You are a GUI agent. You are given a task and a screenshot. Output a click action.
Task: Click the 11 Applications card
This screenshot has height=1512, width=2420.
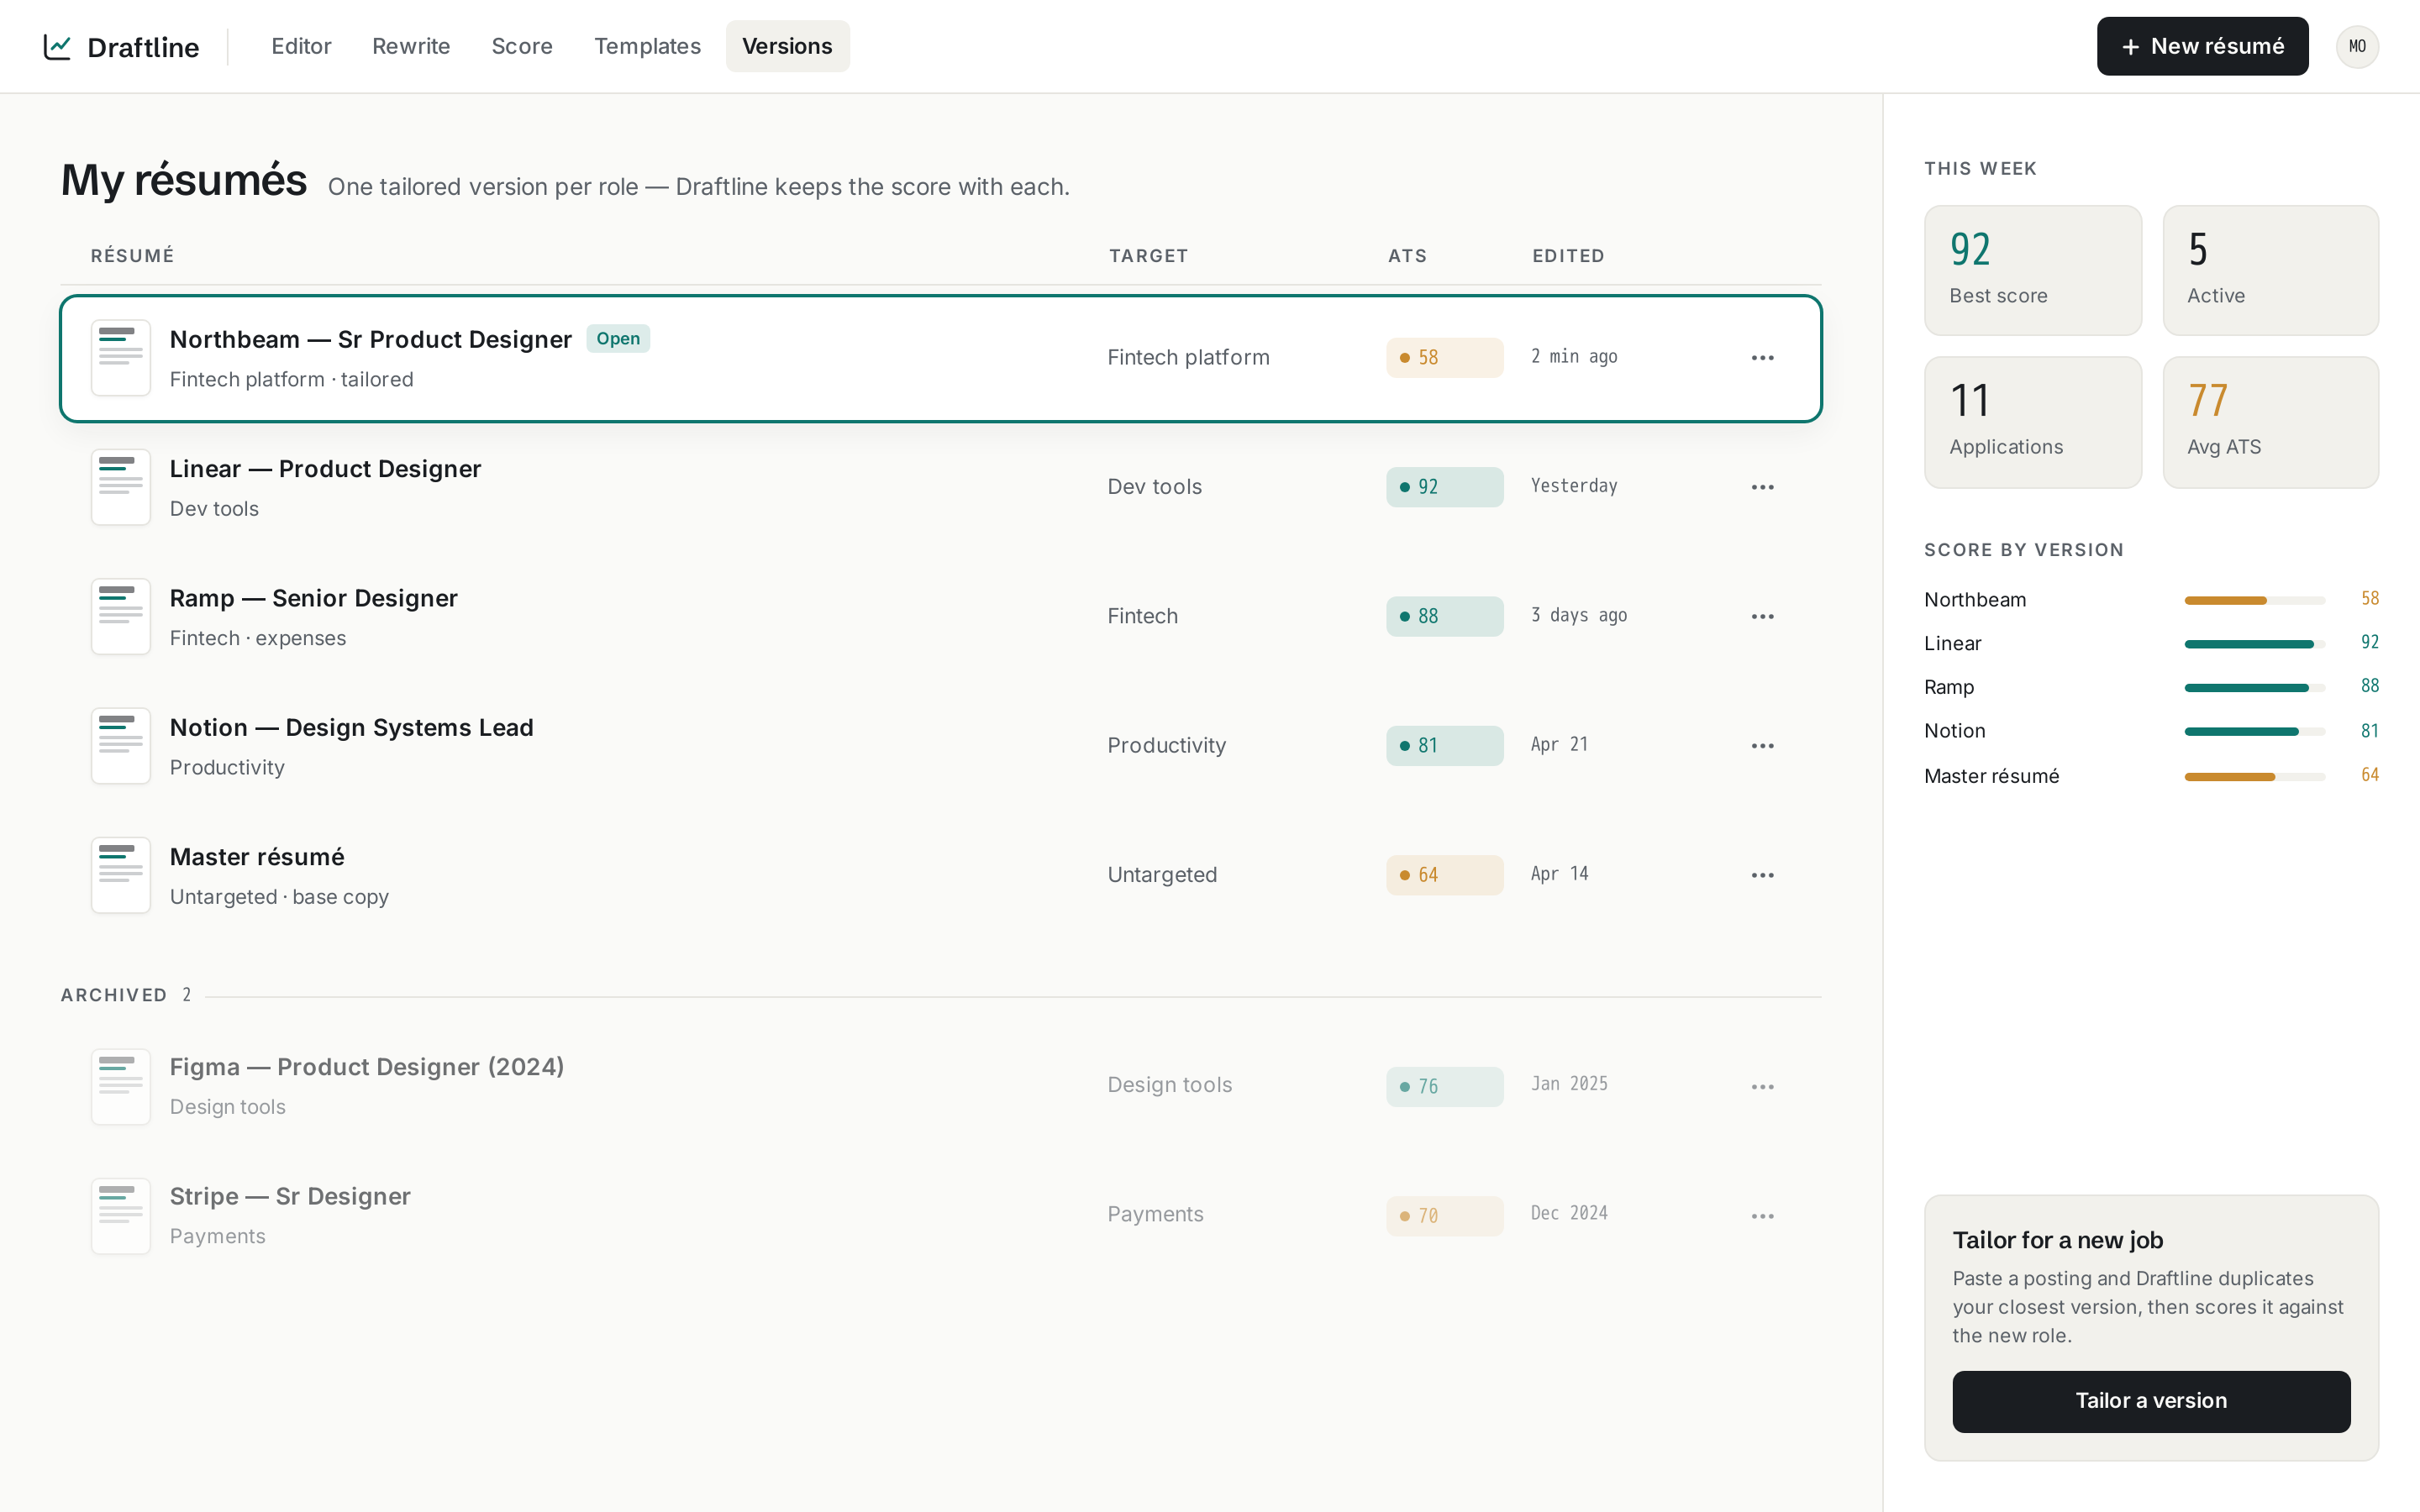click(x=2033, y=422)
